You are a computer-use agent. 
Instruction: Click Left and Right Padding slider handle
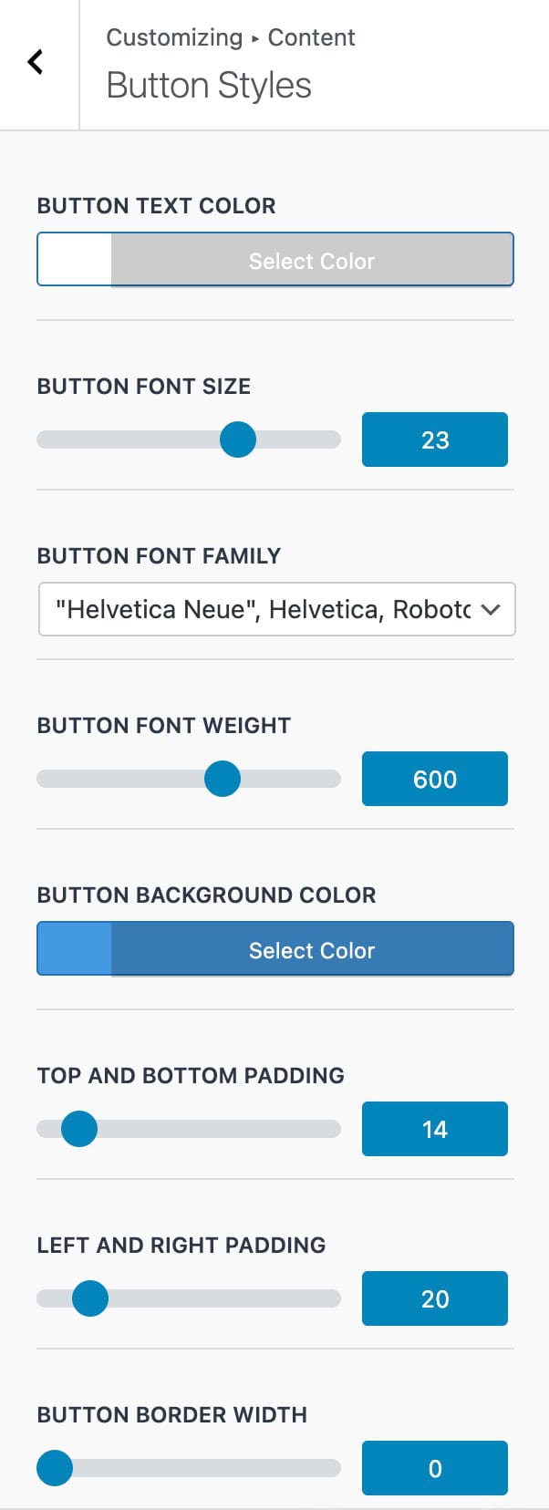click(90, 1298)
